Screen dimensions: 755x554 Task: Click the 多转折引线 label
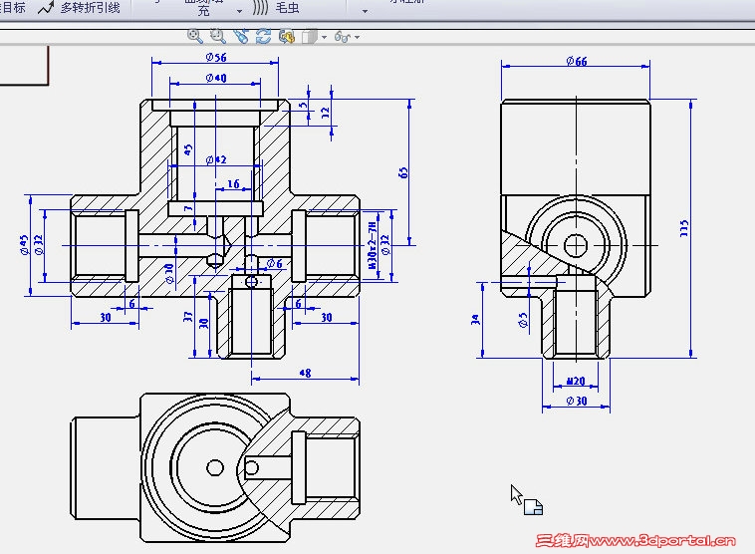pos(90,8)
